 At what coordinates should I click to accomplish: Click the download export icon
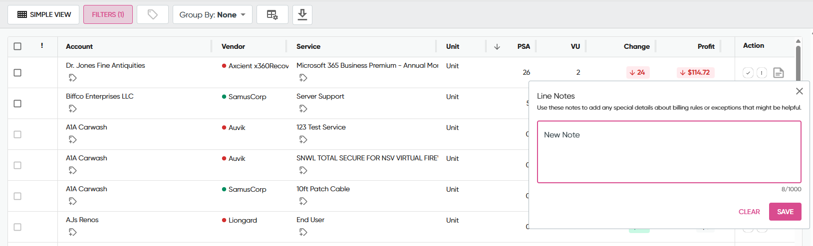coord(302,15)
